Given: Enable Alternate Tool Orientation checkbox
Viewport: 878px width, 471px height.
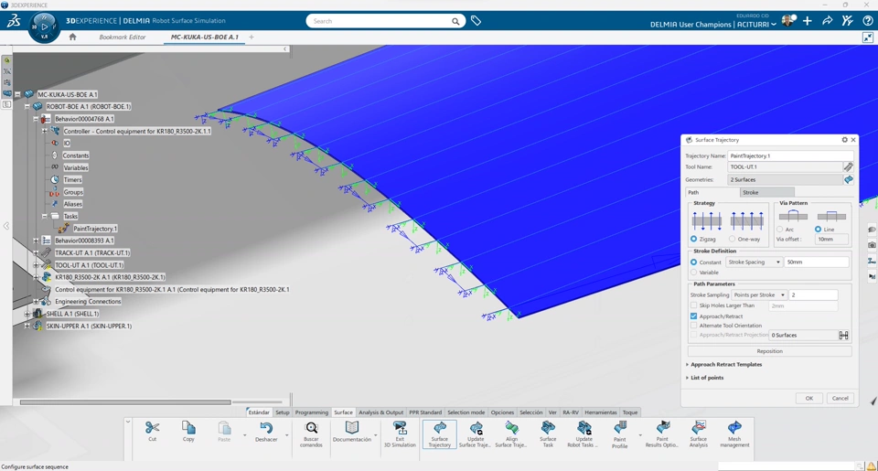Looking at the screenshot, I should click(x=694, y=326).
